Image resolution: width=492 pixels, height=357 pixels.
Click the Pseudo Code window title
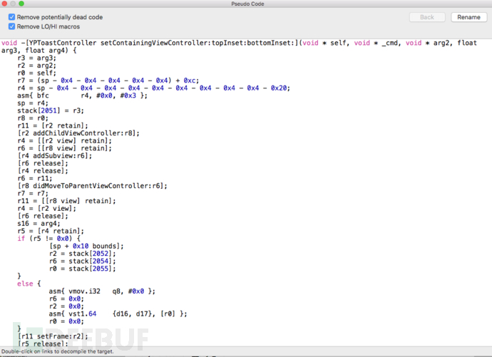click(247, 4)
